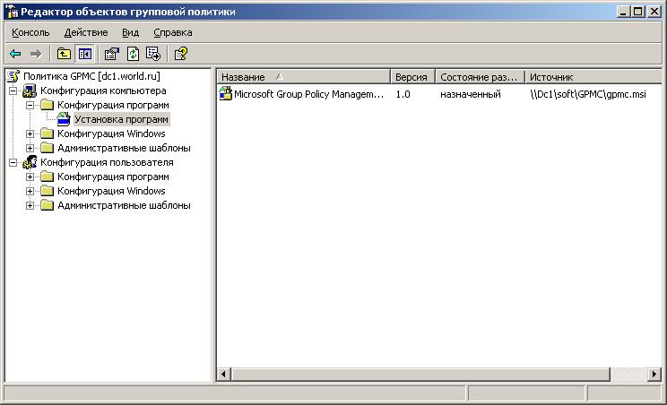This screenshot has height=405, width=667.
Task: Click the Конфигурация компьютера computer icon
Action: click(x=30, y=90)
